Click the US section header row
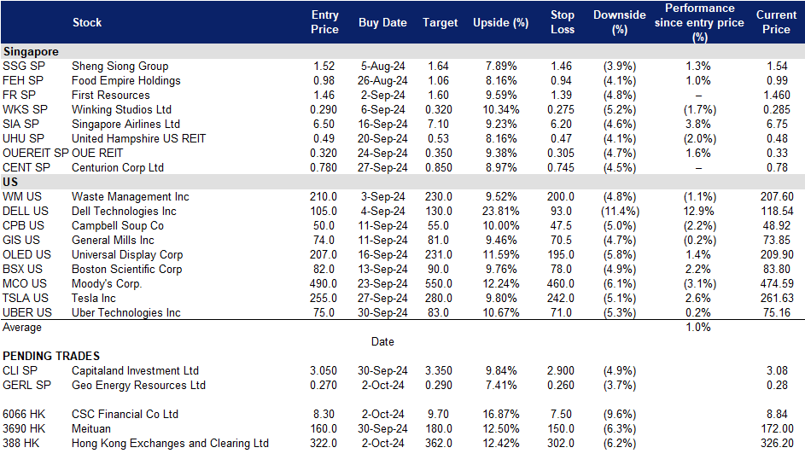This screenshot has width=805, height=465. pyautogui.click(x=403, y=183)
